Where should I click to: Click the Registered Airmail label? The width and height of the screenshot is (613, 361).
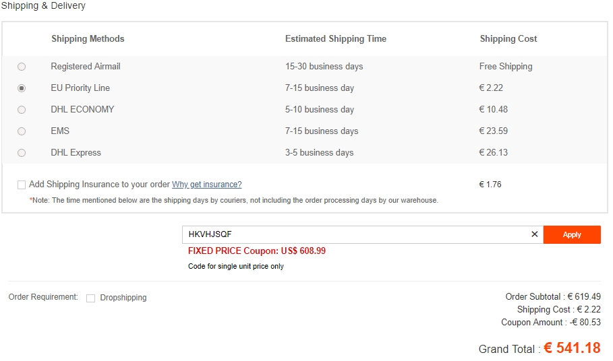click(86, 67)
